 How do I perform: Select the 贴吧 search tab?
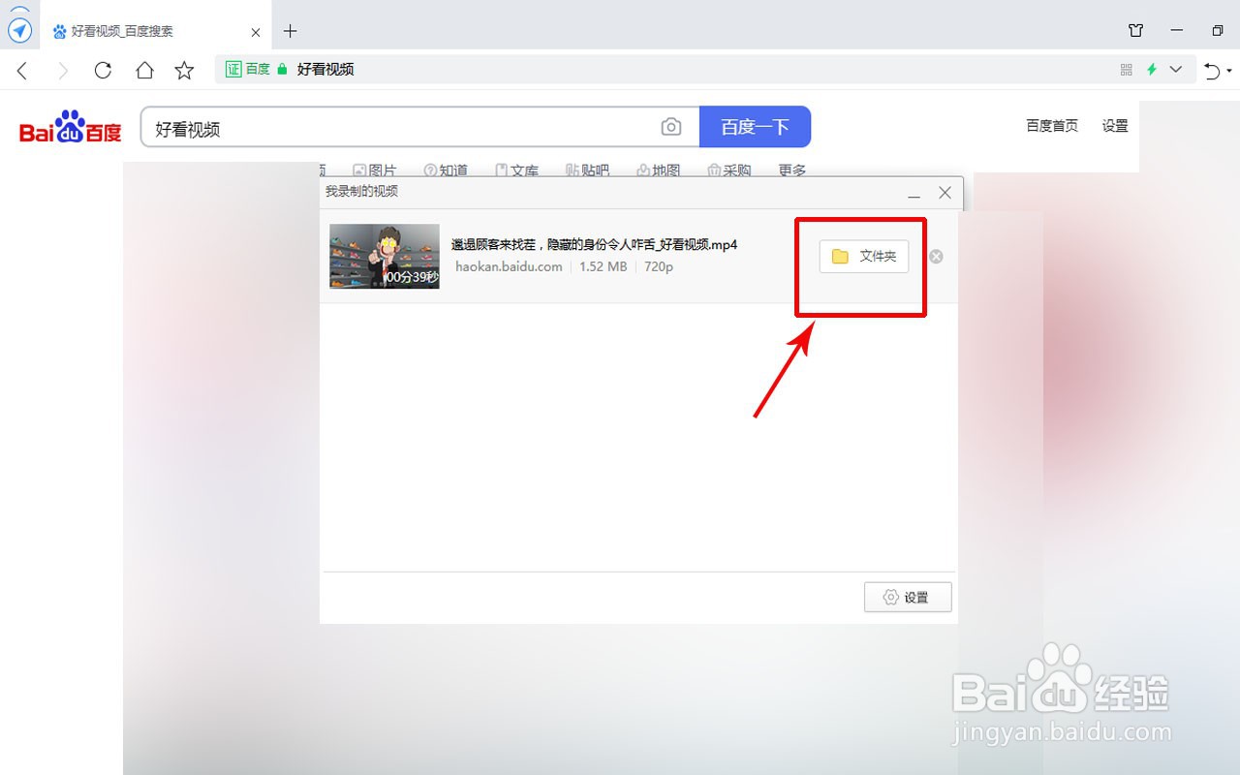click(587, 170)
